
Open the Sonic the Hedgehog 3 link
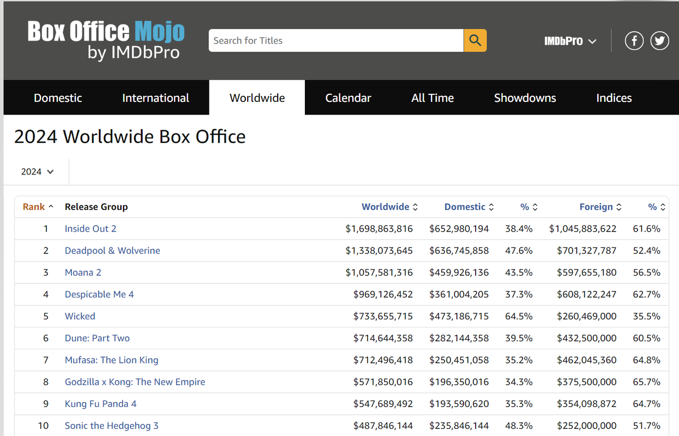coord(112,426)
